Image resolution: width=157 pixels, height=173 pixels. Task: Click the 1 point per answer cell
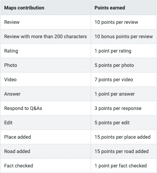pos(114,94)
